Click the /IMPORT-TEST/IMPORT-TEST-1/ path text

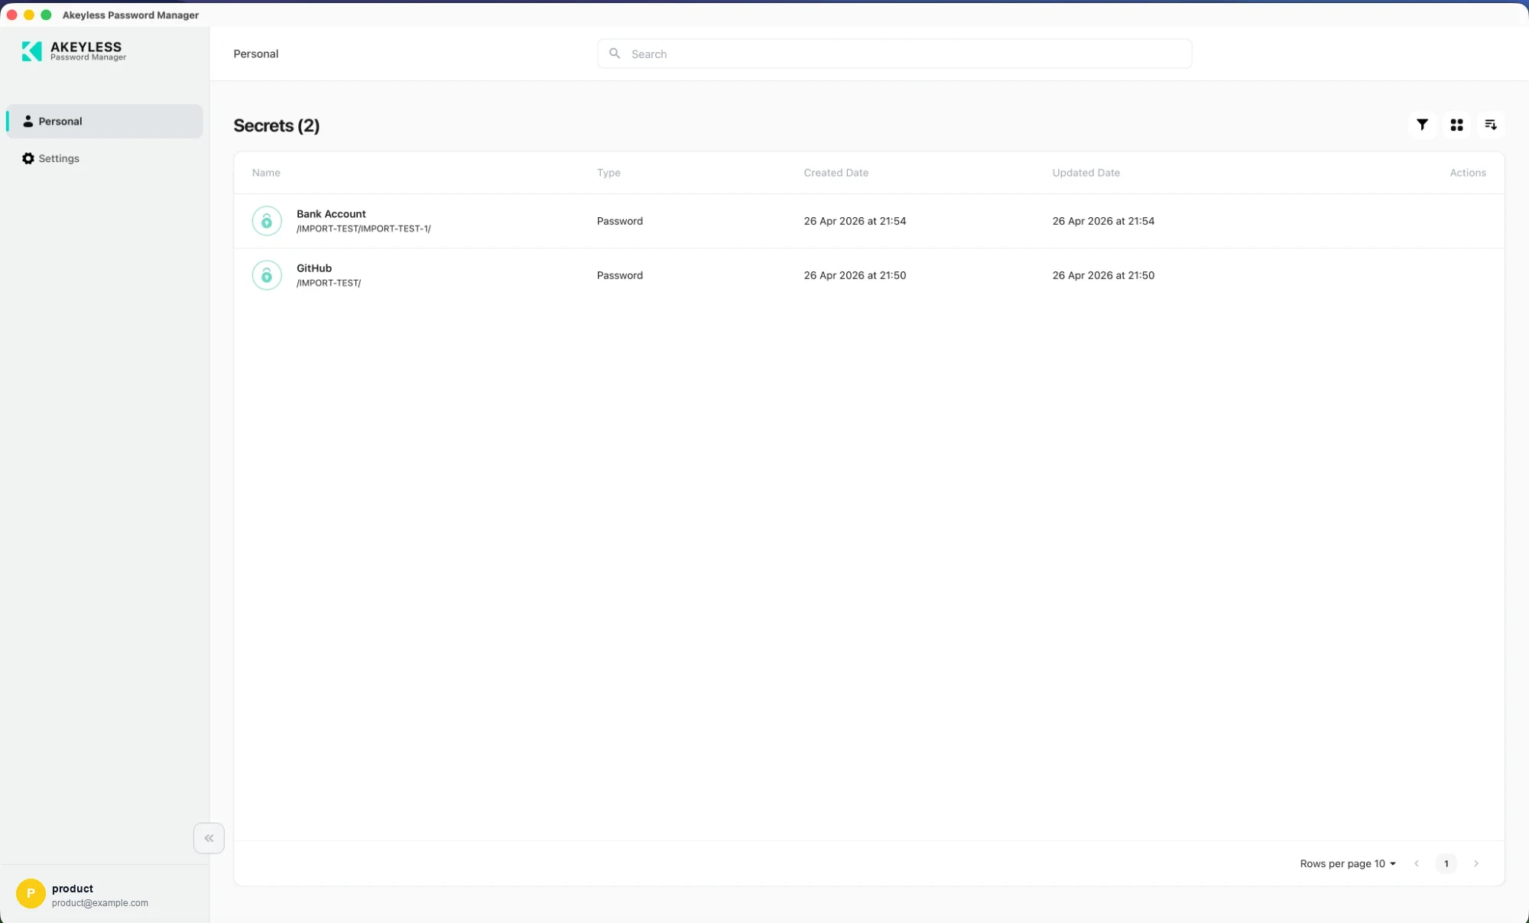364,229
